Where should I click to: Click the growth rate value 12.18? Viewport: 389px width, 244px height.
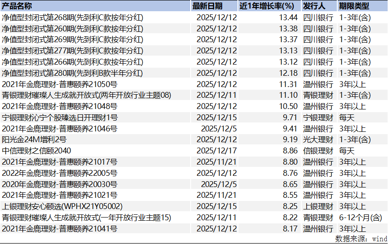(x=288, y=73)
